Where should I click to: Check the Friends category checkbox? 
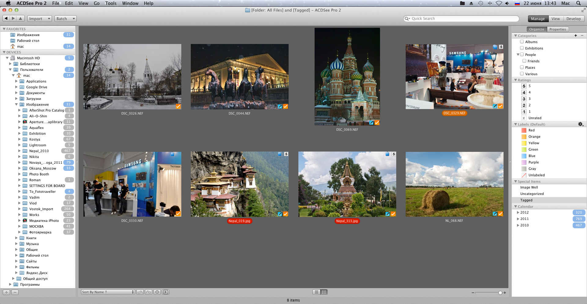coord(524,61)
